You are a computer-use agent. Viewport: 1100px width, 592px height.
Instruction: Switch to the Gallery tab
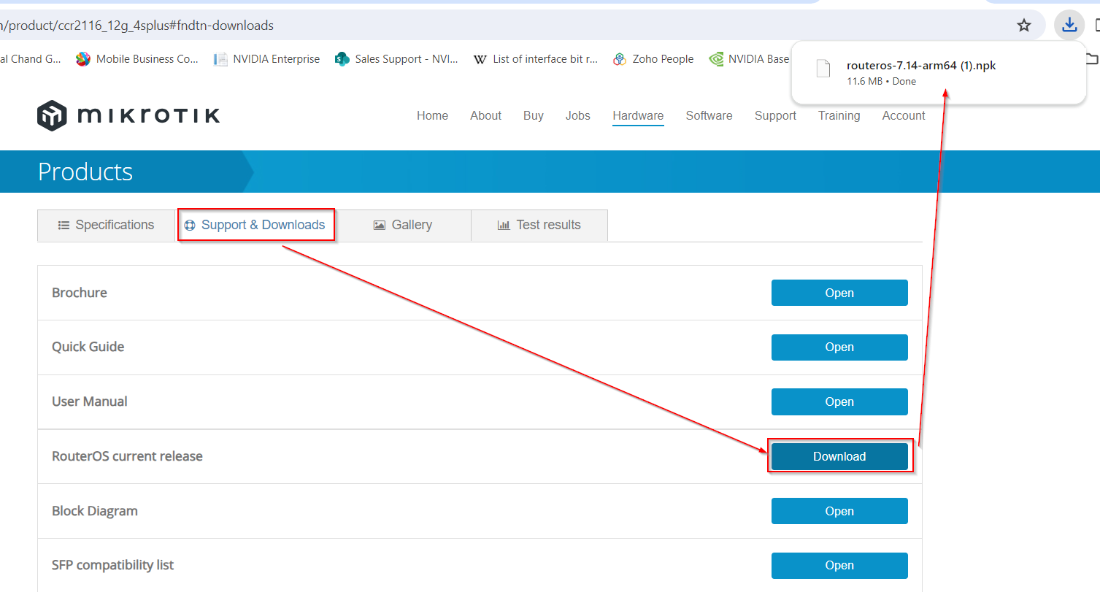click(403, 225)
